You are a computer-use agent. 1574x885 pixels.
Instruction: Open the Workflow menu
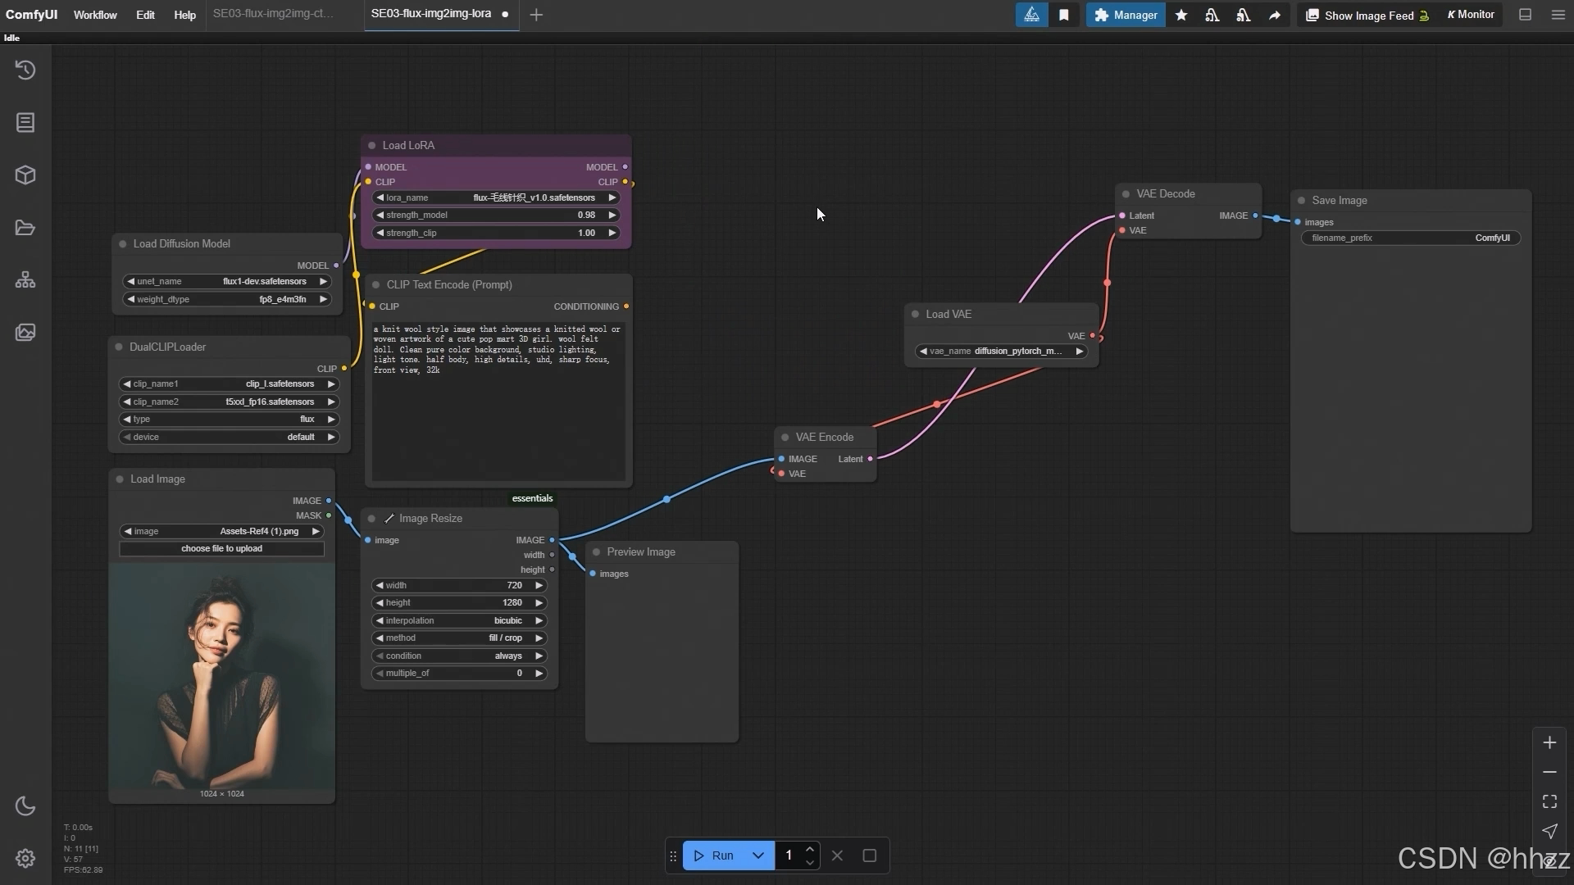95,15
